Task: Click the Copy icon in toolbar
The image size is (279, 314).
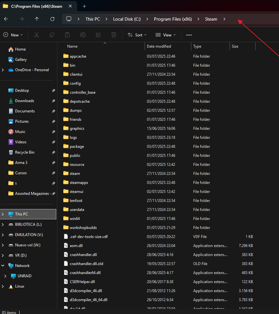Action: [52, 35]
